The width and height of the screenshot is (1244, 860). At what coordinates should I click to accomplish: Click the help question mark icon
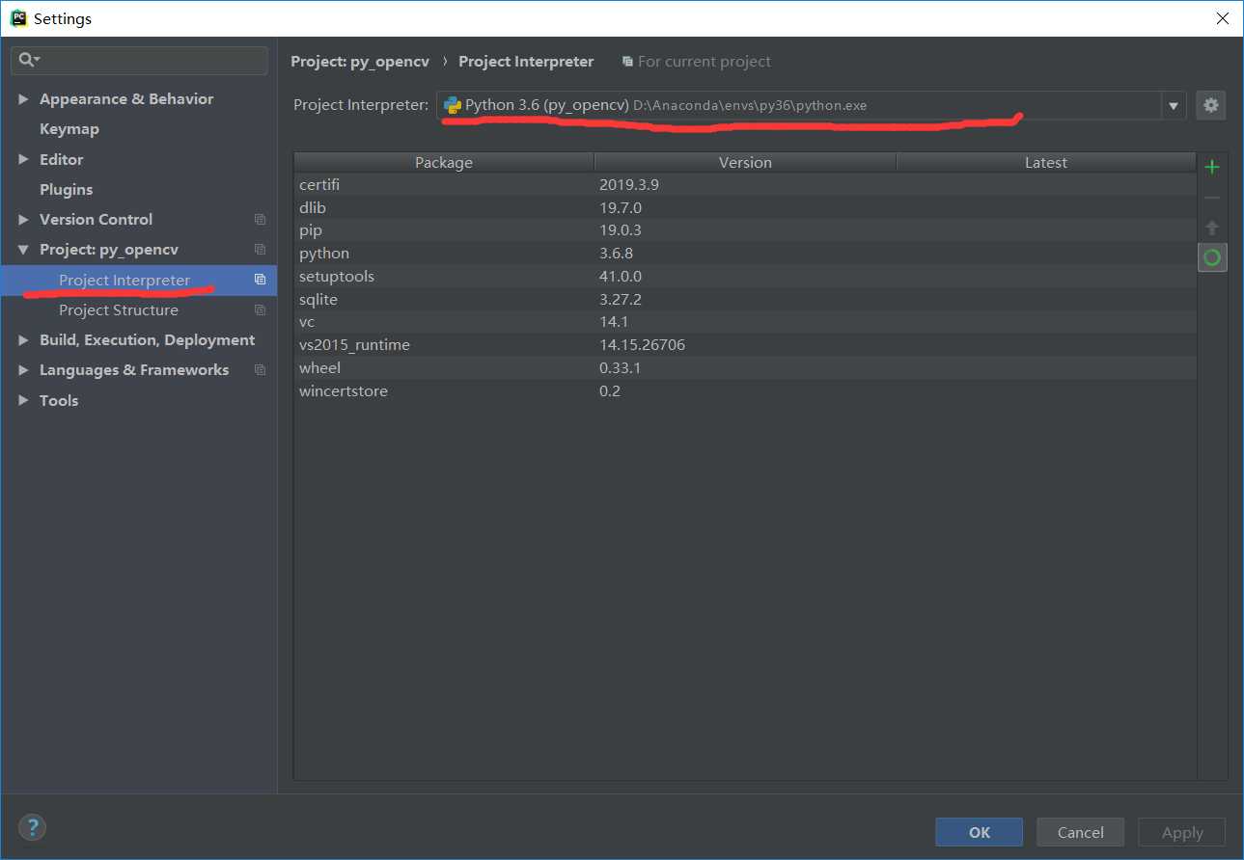tap(32, 827)
